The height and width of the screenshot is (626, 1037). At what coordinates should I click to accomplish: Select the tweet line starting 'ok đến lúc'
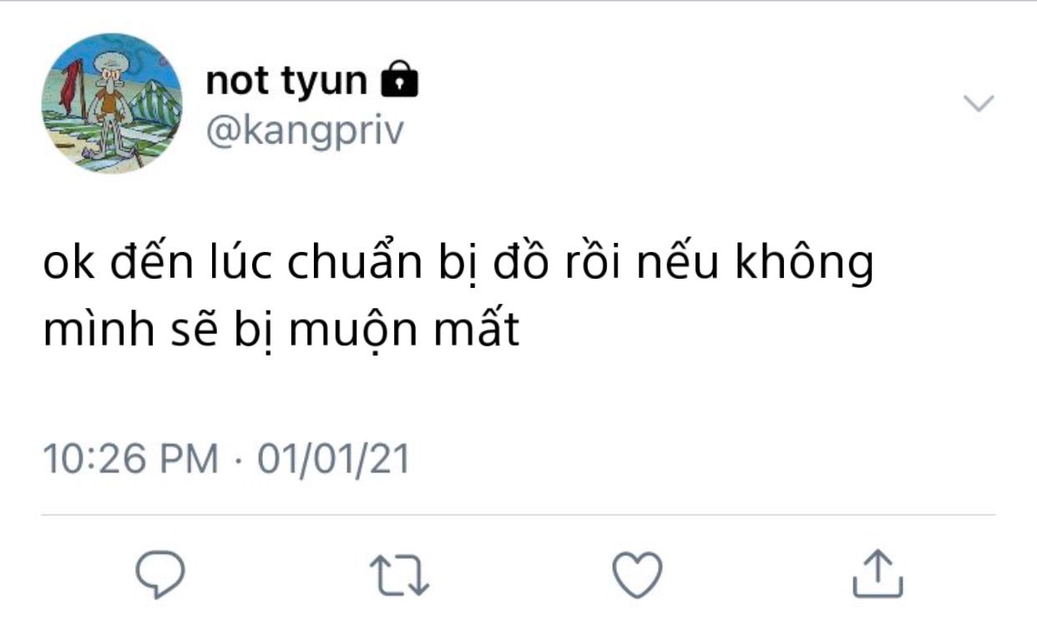coord(458,265)
